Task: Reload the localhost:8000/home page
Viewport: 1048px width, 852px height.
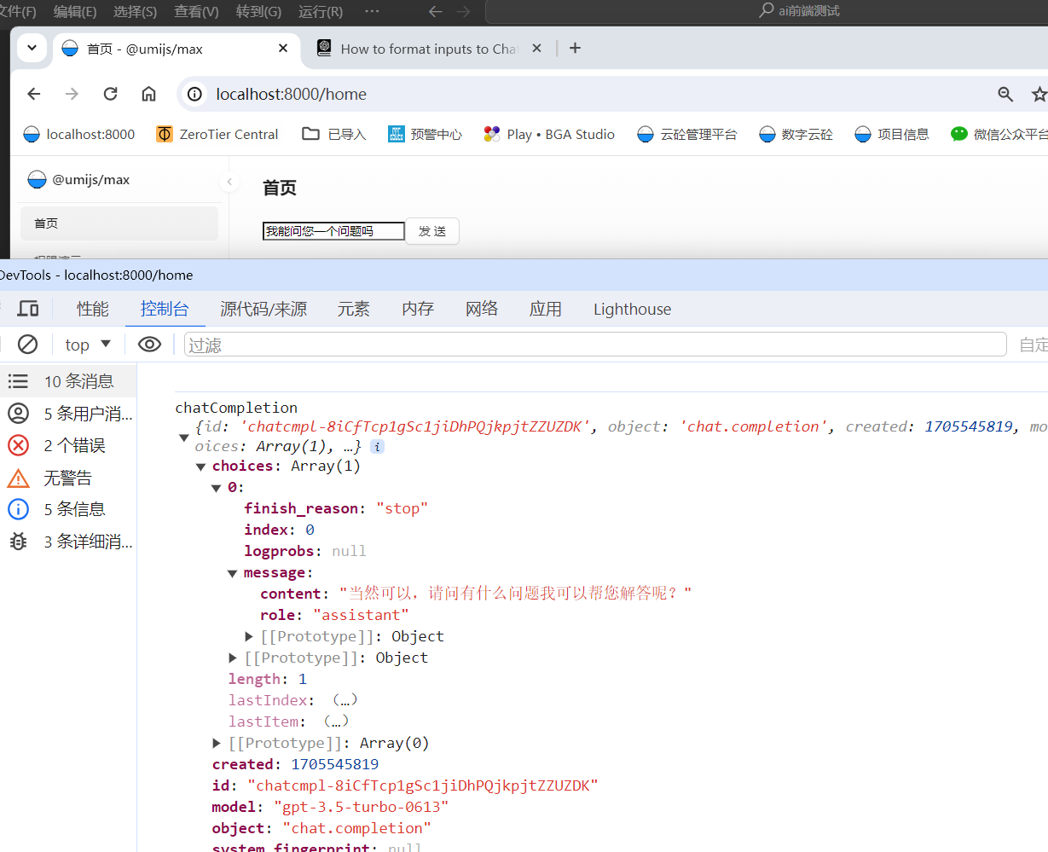Action: 110,94
